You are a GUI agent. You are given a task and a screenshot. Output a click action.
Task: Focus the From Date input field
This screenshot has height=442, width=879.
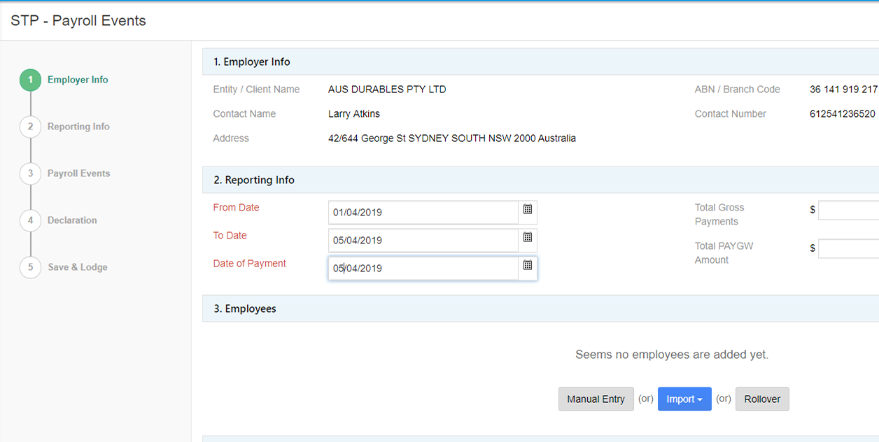tap(423, 213)
